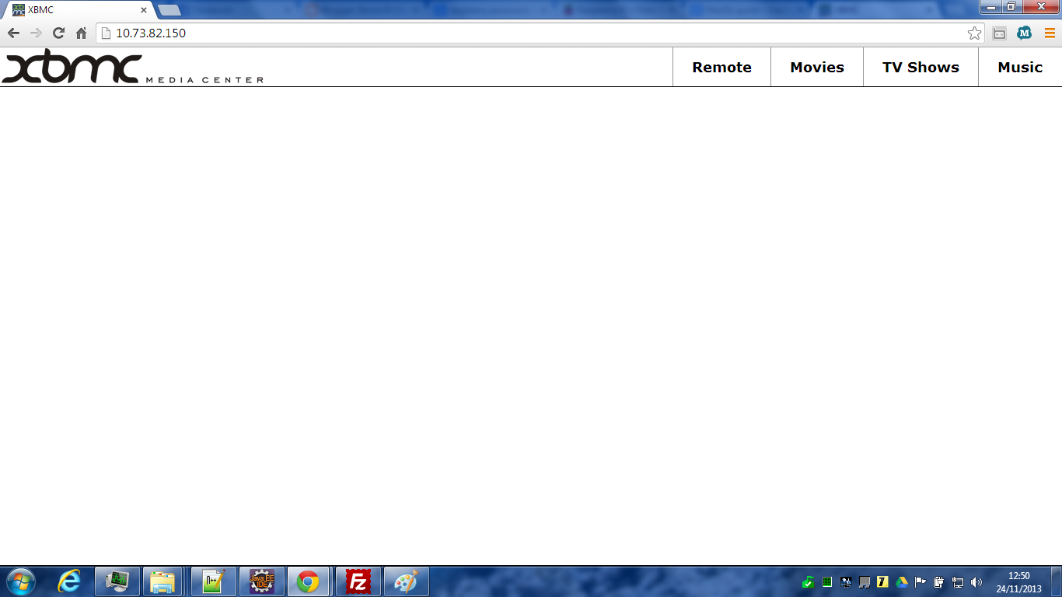Click the XBMC Media Center logo
The image size is (1062, 597).
(x=133, y=67)
